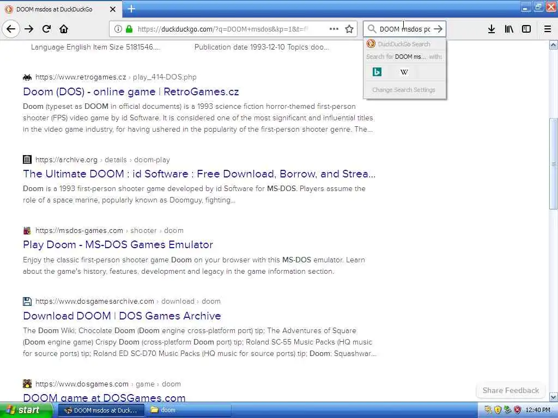Screen dimensions: 558x418
Task: Click the page scrollbar up arrow
Action: click(x=554, y=45)
